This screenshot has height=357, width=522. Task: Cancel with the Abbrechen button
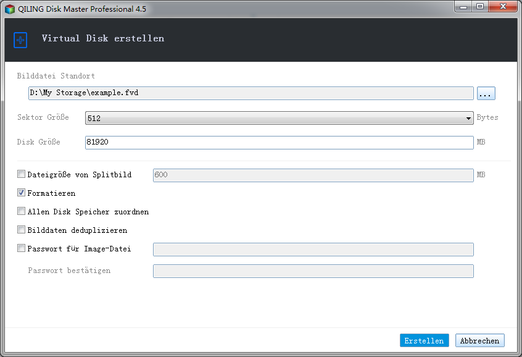click(479, 340)
